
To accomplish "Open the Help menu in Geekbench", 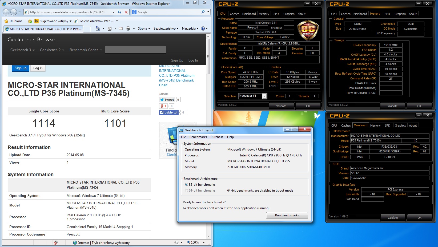I will coord(230,137).
